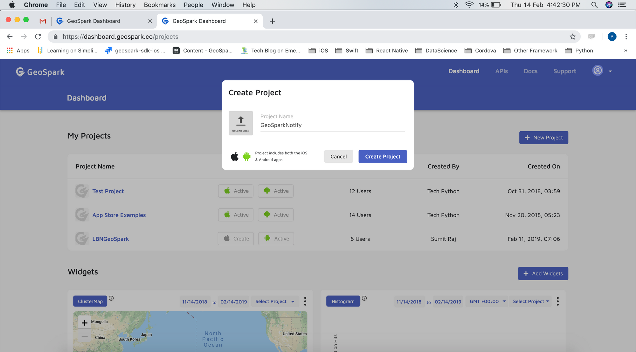Open the Wi-Fi status icon
The height and width of the screenshot is (352, 636).
click(469, 5)
